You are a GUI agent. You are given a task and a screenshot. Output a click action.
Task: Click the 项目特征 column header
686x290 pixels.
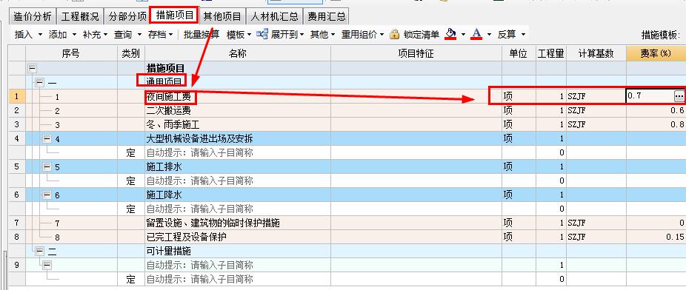coord(416,54)
